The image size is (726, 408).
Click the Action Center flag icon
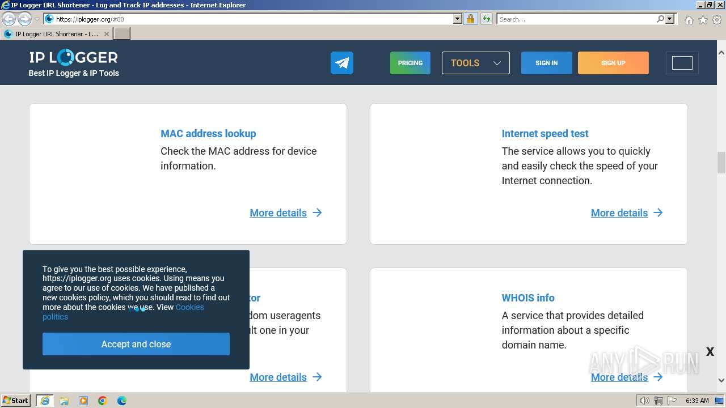point(672,401)
